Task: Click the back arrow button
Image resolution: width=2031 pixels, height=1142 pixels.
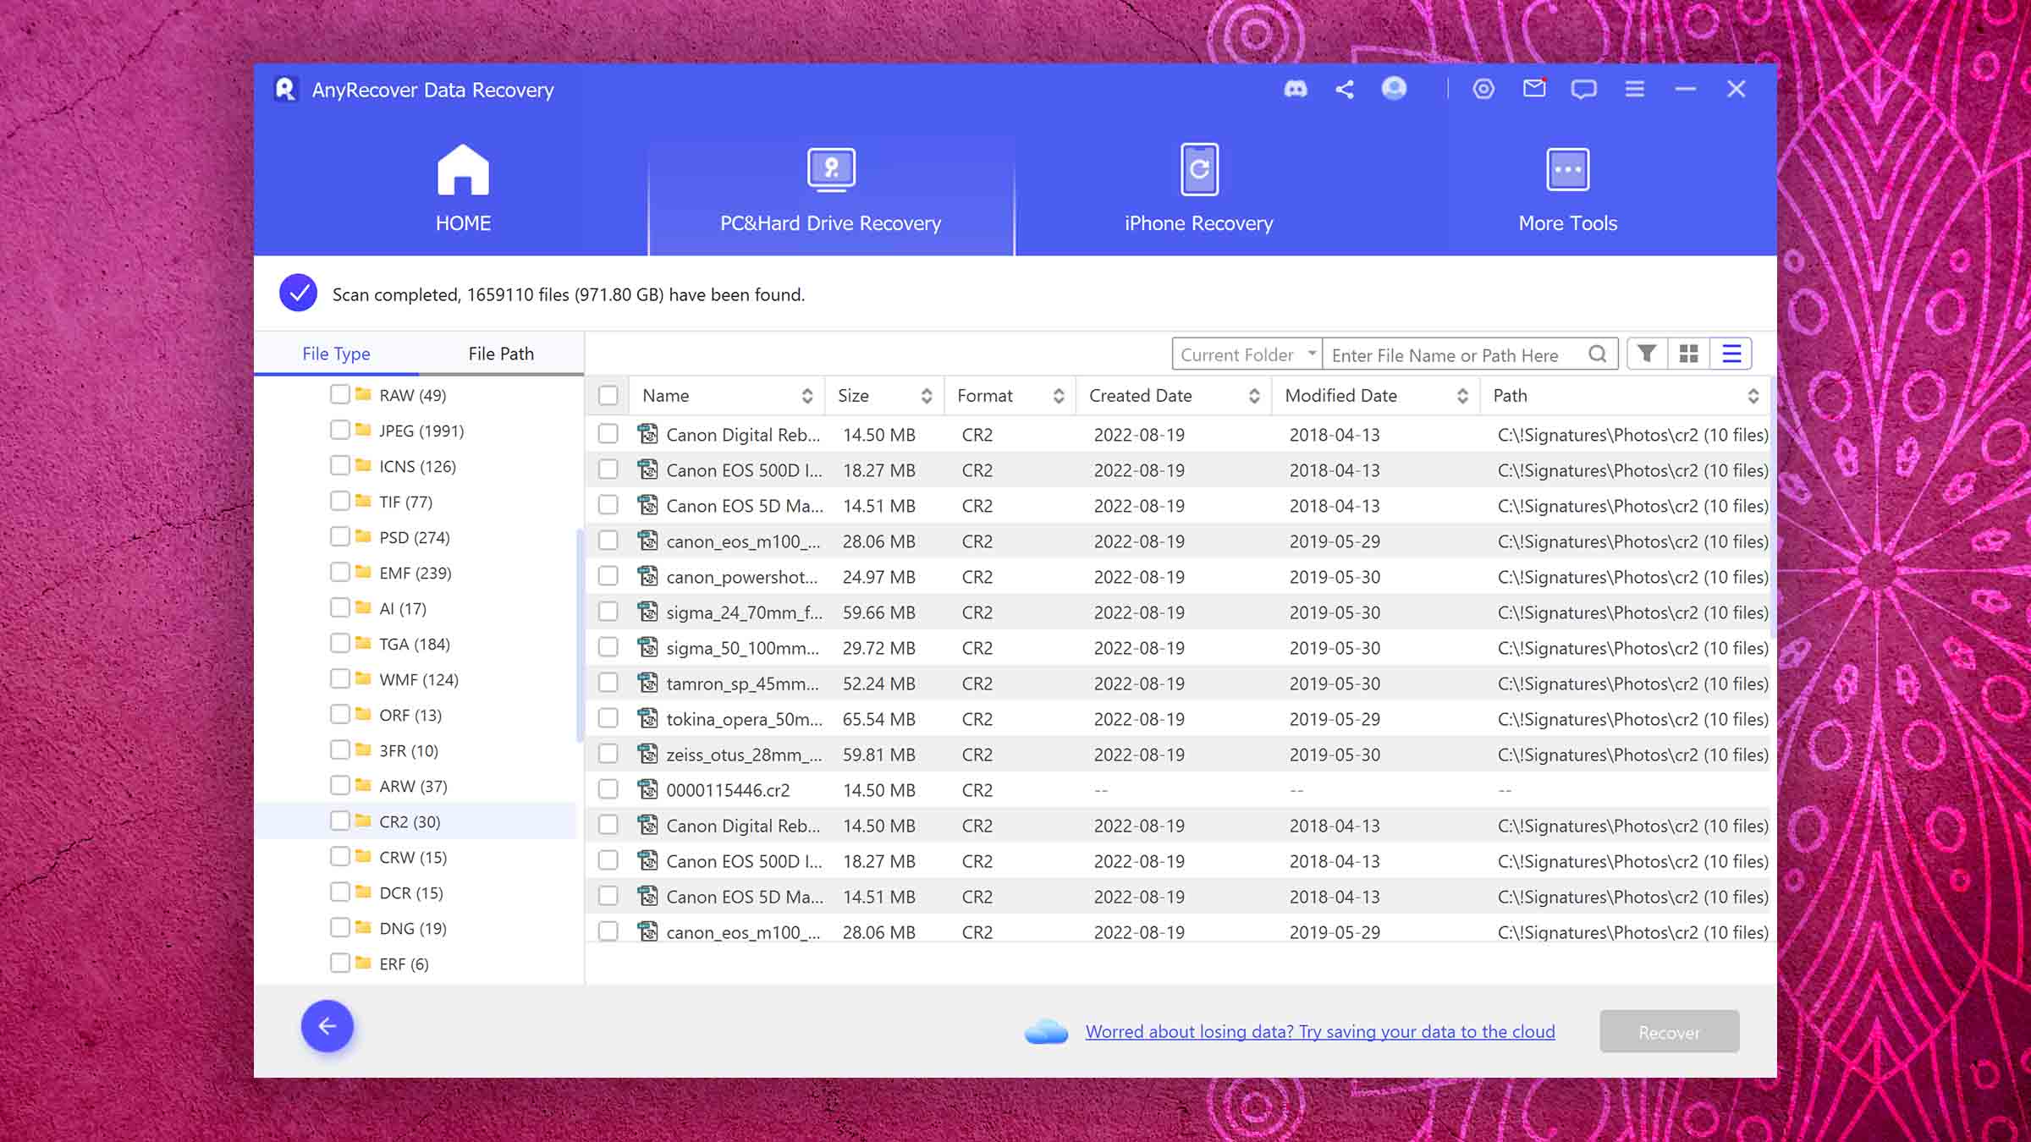Action: tap(327, 1026)
